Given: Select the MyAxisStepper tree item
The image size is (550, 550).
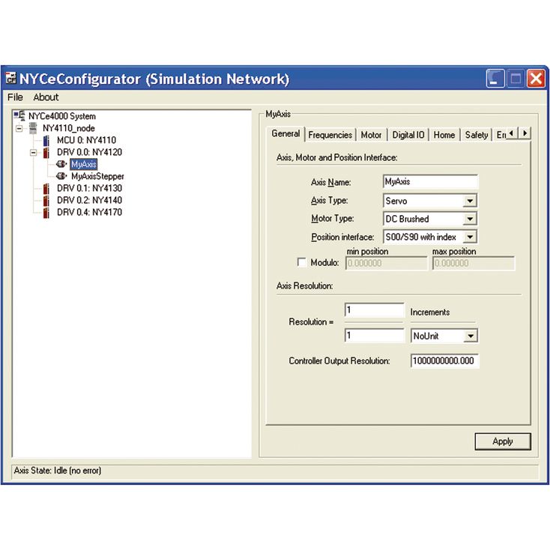Looking at the screenshot, I should click(97, 176).
